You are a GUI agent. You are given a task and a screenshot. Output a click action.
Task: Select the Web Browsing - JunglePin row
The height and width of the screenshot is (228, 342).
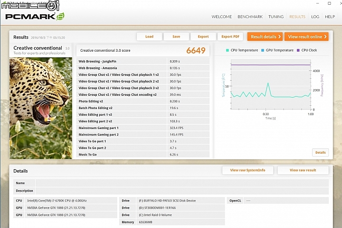click(x=143, y=61)
